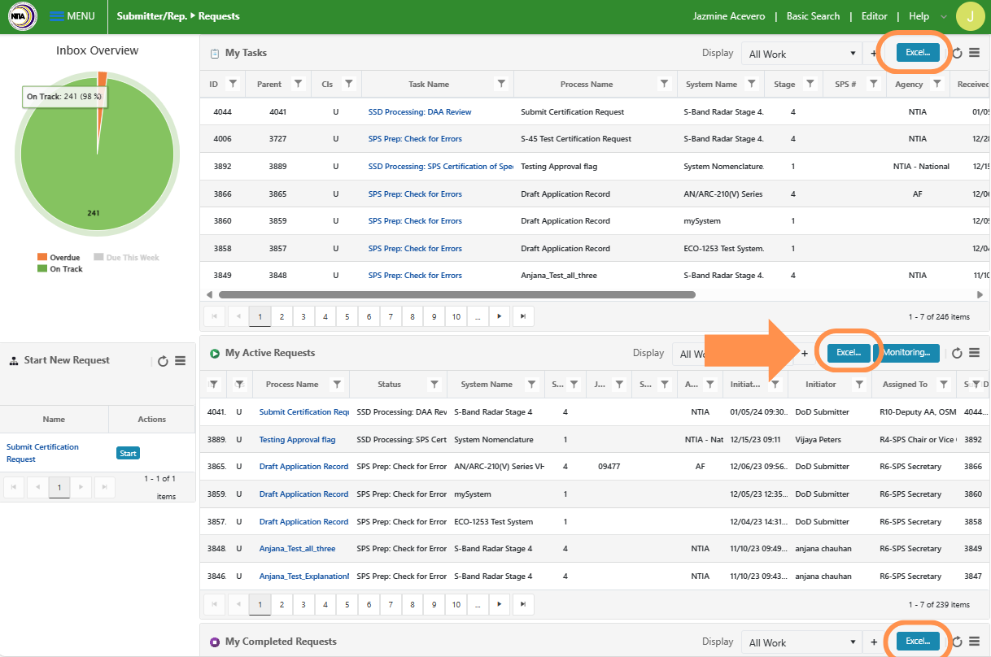Image resolution: width=991 pixels, height=657 pixels.
Task: Click filter icon on Task Name column
Action: (501, 84)
